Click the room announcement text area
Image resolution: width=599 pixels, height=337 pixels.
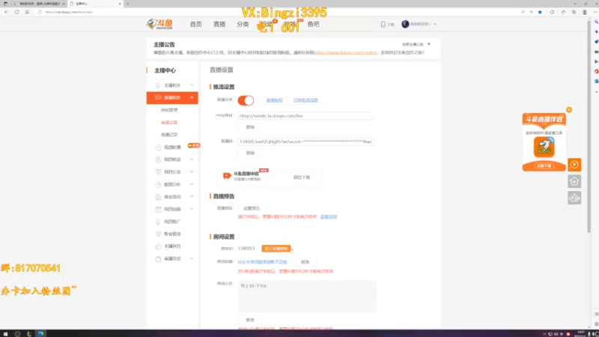click(x=307, y=296)
